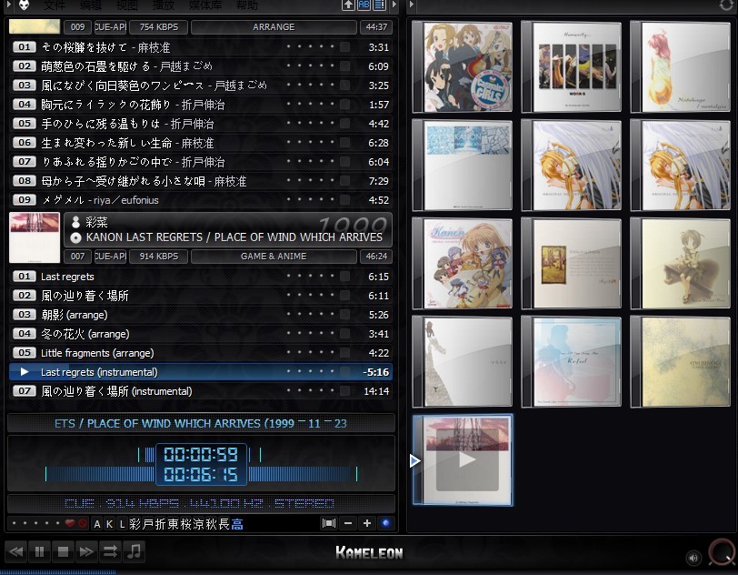This screenshot has height=575, width=738.
Task: Click the thin progress bar at window bottom
Action: pyautogui.click(x=369, y=572)
